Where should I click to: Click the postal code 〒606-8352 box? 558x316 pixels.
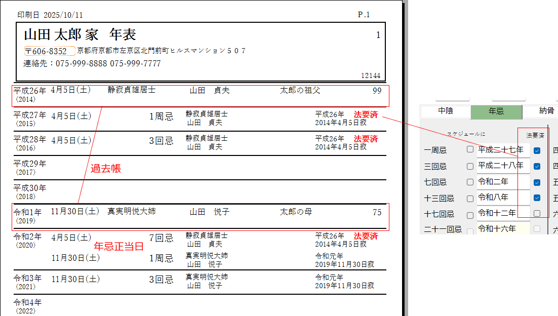tap(50, 51)
